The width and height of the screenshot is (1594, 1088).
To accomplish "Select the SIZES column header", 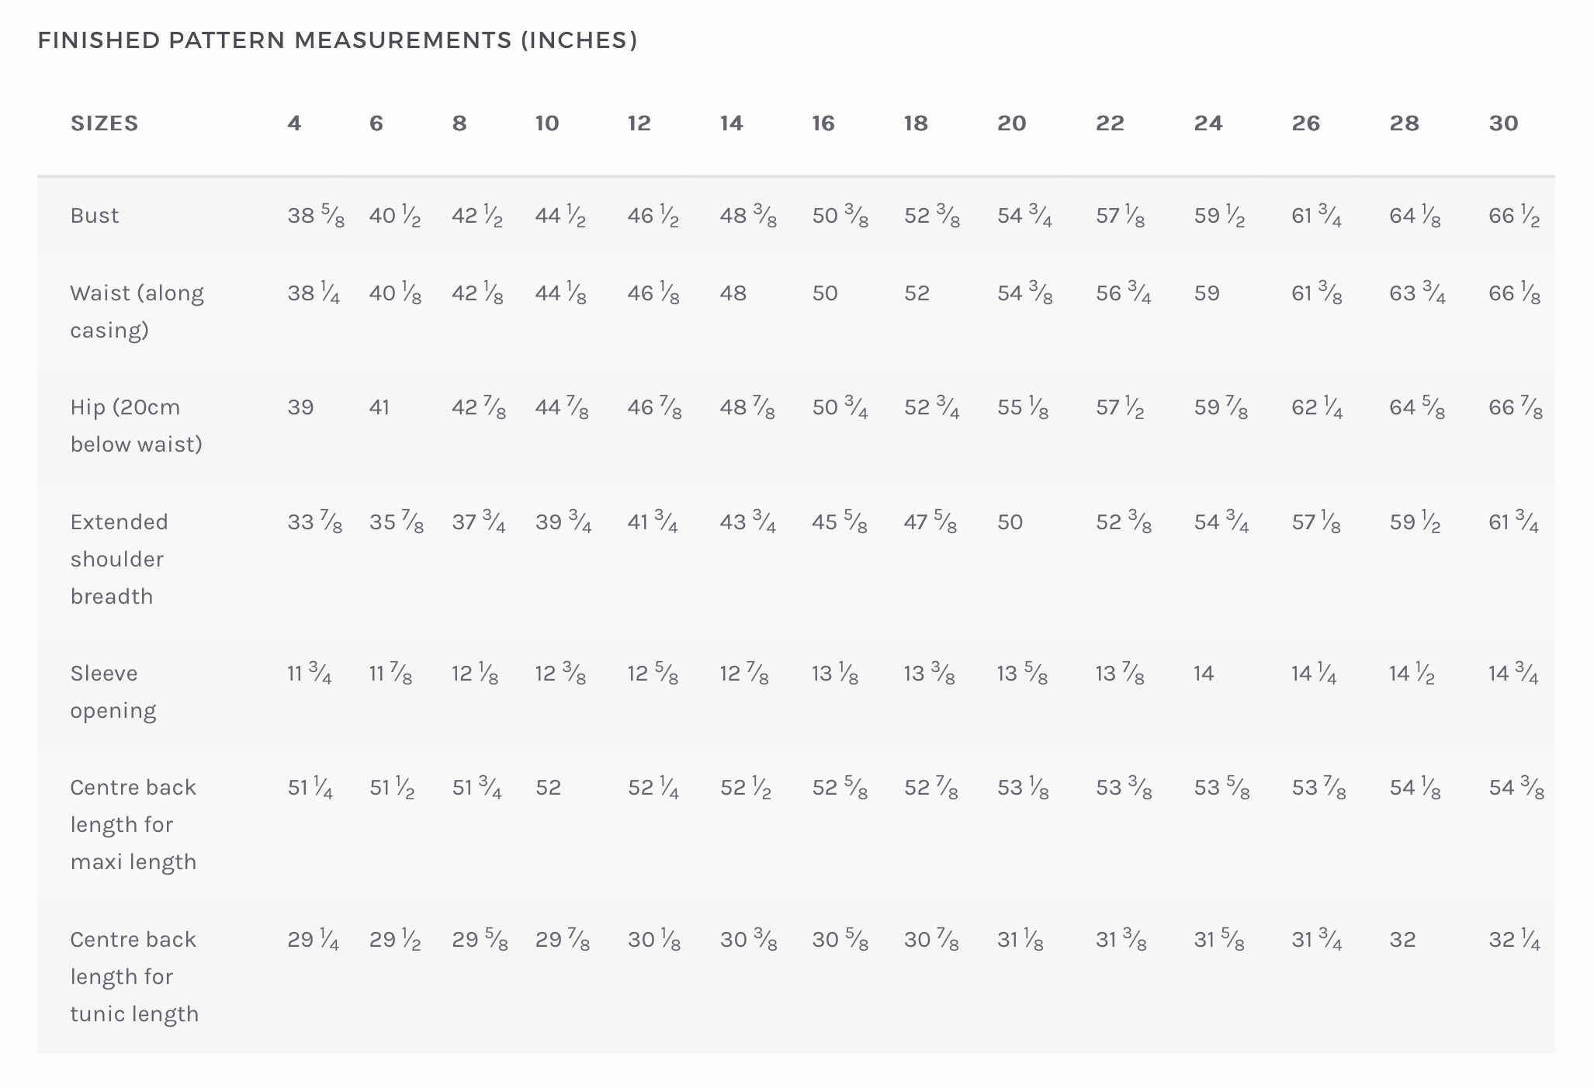I will 104,123.
